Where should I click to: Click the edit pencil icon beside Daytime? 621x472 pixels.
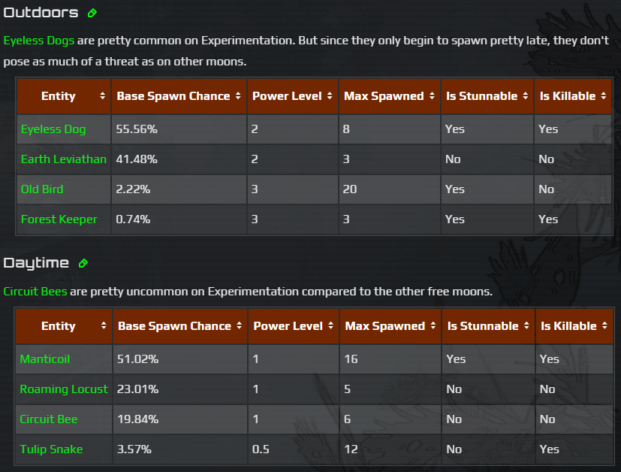tap(83, 263)
